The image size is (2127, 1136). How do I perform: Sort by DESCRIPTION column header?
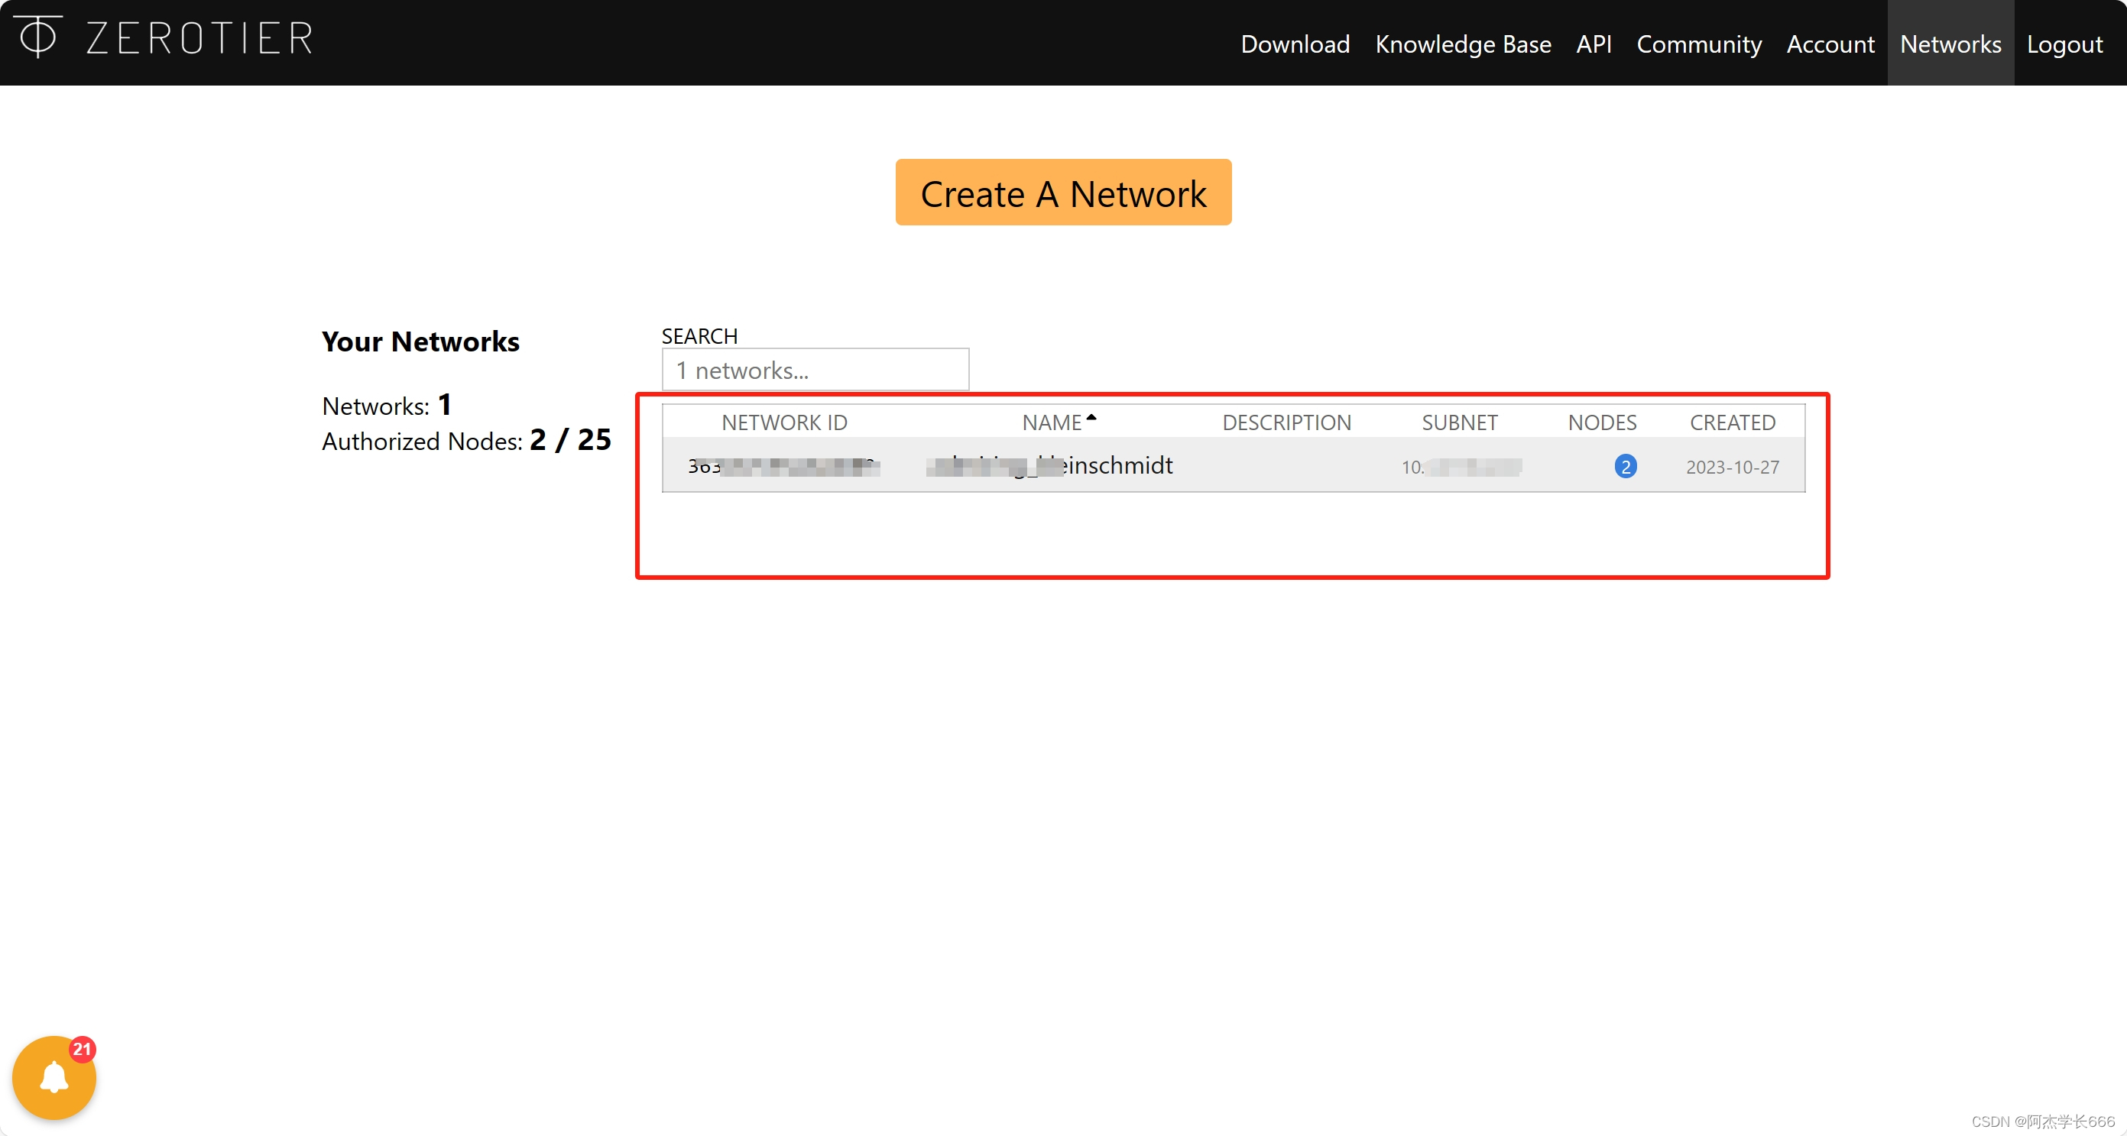1286,422
